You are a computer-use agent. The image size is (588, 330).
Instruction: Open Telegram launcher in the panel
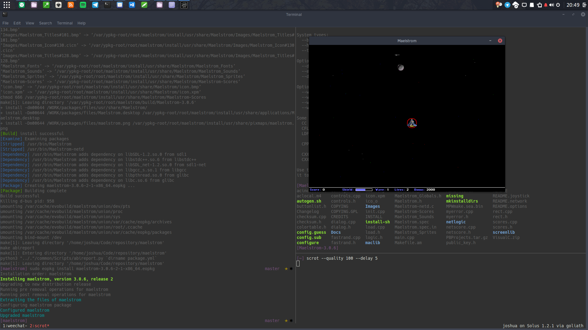pos(95,5)
